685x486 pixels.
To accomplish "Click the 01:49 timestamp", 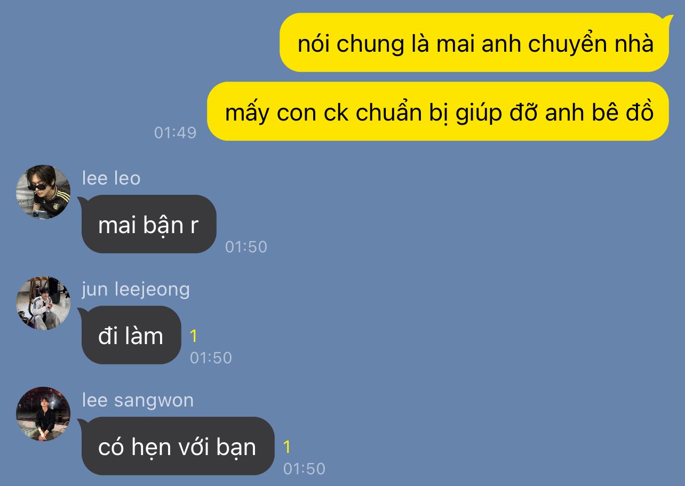I will 175,132.
